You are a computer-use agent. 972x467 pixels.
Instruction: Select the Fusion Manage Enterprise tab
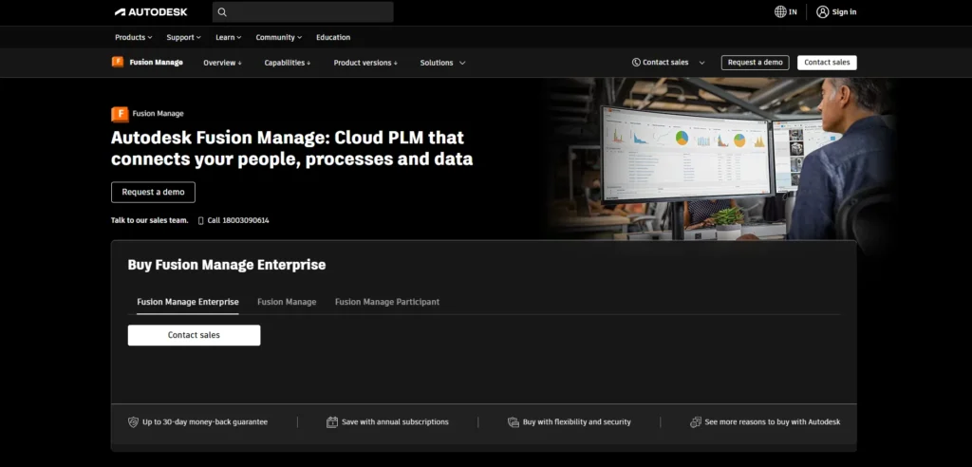[188, 302]
